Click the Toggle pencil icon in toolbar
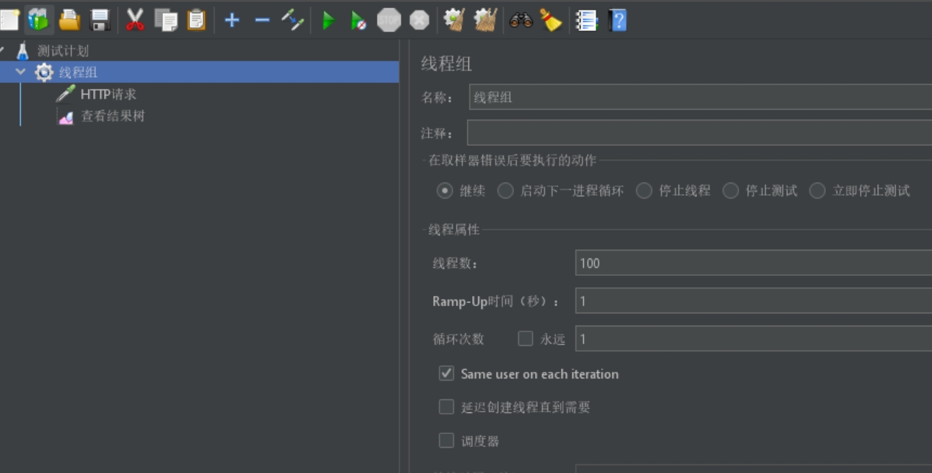Viewport: 932px width, 473px height. [x=292, y=20]
